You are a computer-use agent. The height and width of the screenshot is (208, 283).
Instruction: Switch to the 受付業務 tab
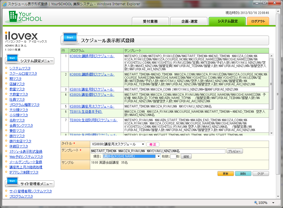pyautogui.click(x=150, y=21)
